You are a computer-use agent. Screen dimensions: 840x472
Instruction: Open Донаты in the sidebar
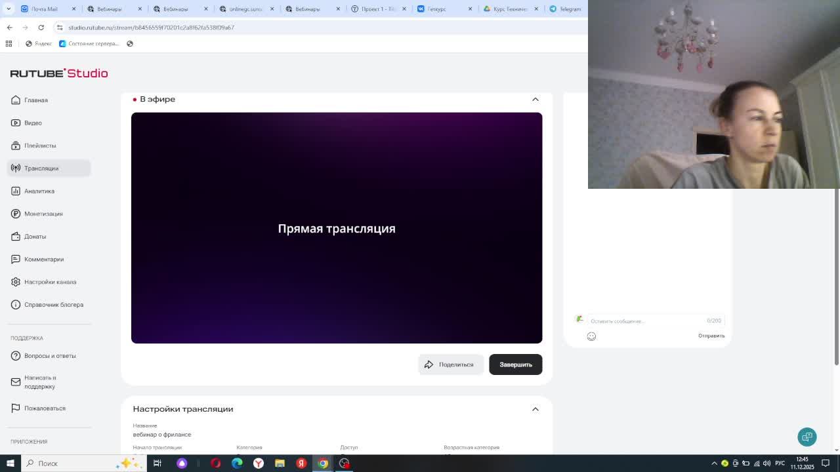click(x=35, y=237)
